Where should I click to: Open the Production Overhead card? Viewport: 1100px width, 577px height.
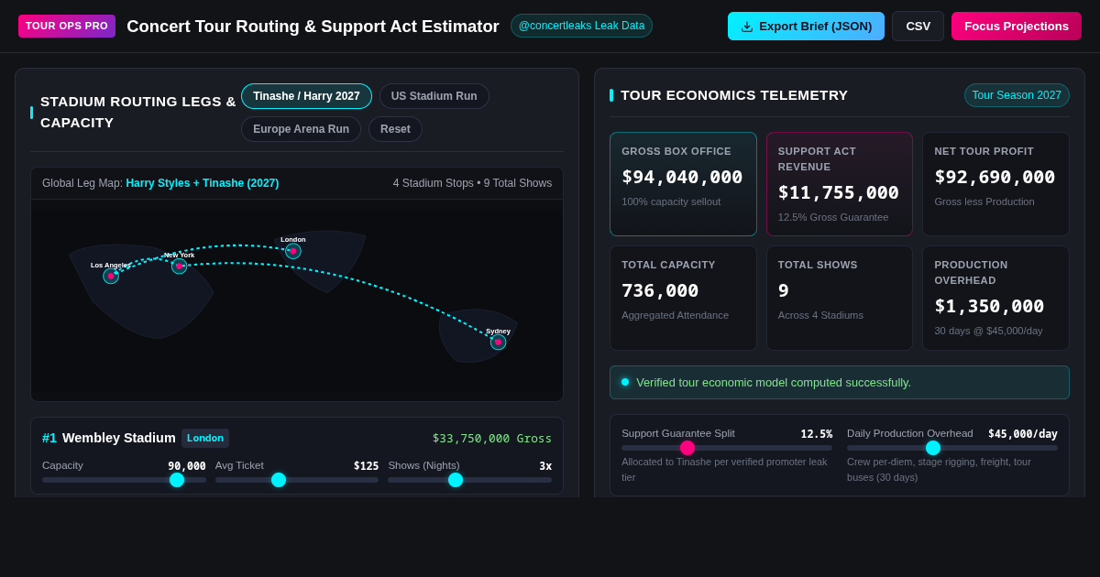[x=995, y=298]
